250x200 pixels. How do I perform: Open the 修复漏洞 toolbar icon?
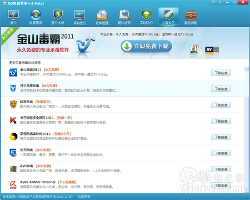[x=35, y=17]
